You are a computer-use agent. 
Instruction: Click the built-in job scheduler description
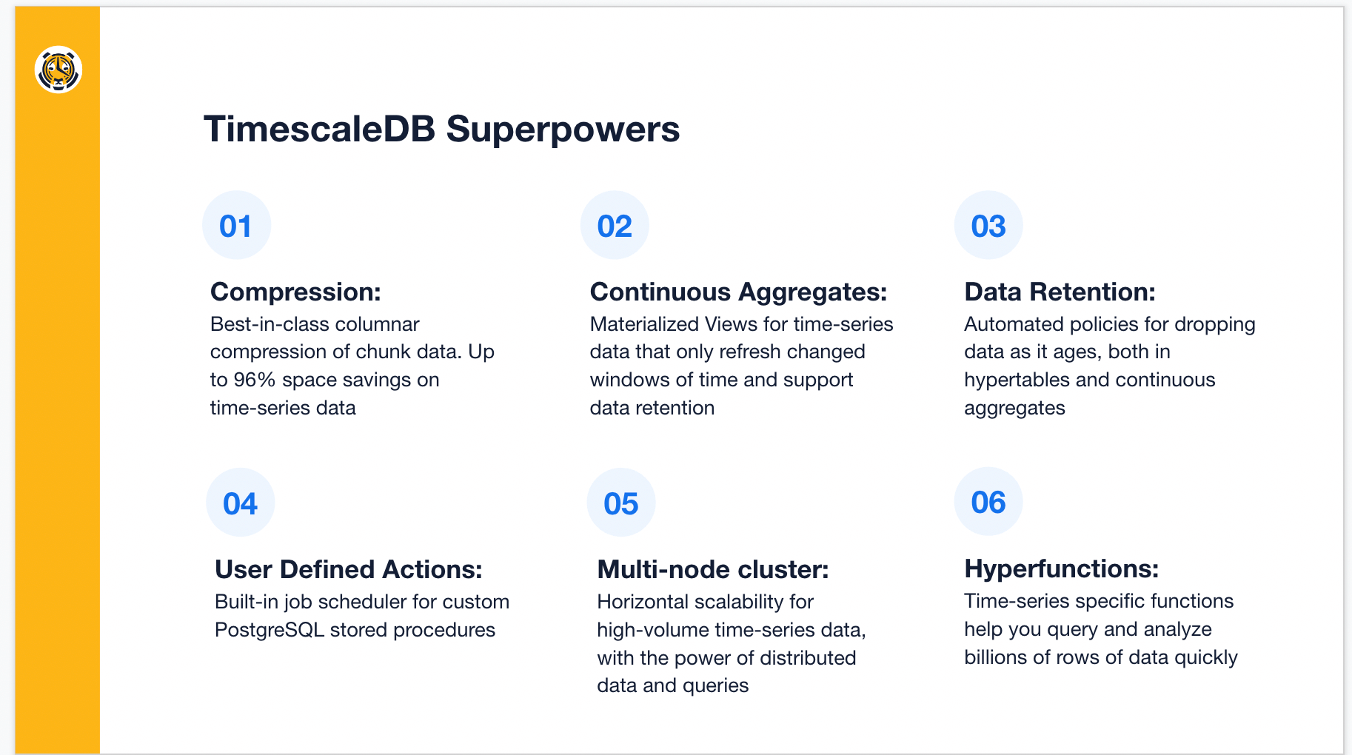(x=362, y=616)
